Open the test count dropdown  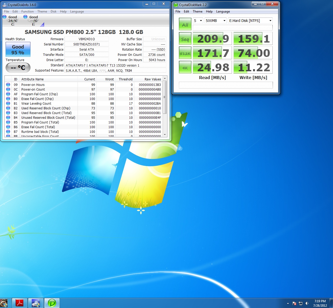tap(198, 21)
